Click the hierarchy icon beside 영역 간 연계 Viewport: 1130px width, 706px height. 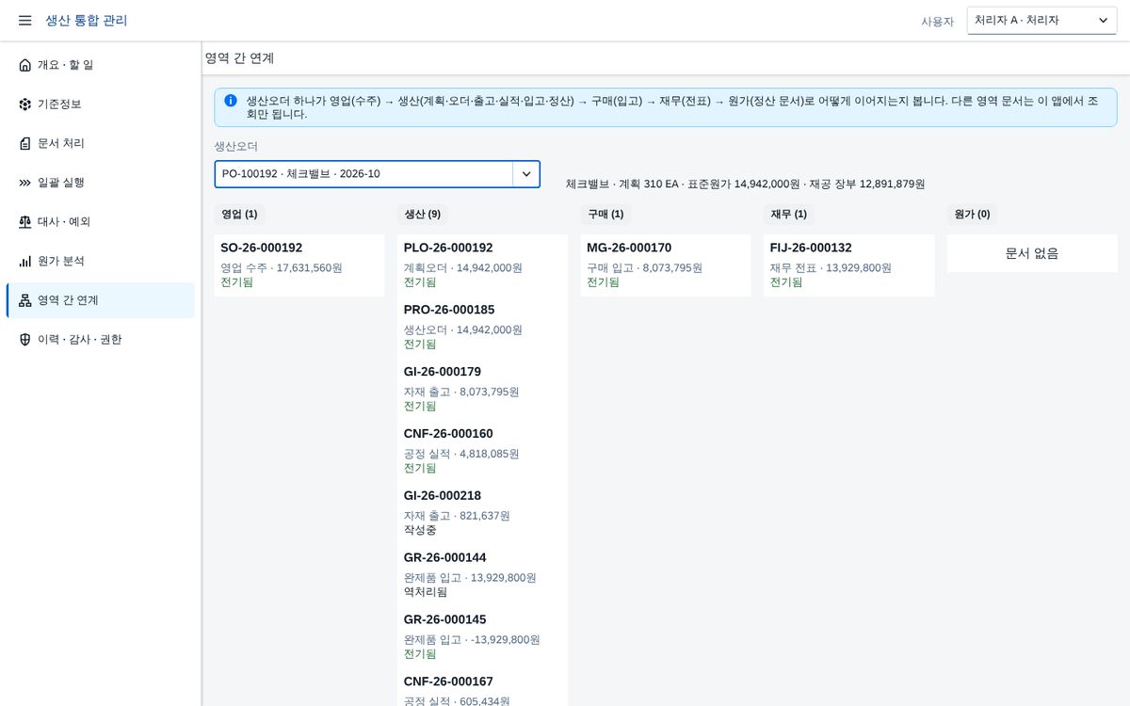point(25,300)
